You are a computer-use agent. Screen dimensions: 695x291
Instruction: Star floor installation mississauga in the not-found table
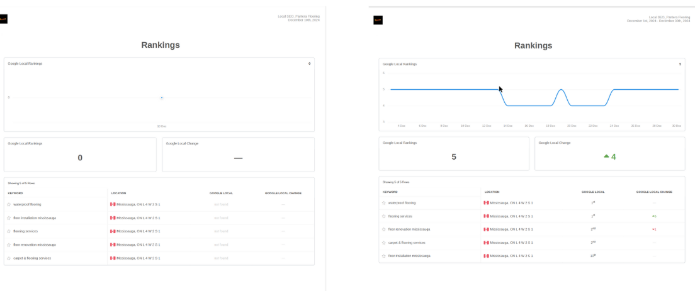pyautogui.click(x=9, y=218)
